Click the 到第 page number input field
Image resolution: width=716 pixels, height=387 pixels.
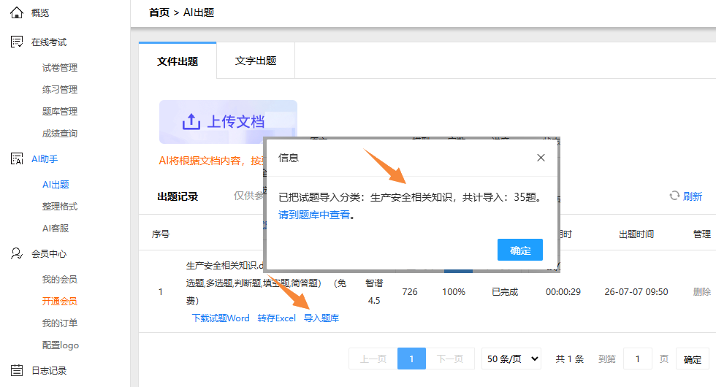(637, 359)
